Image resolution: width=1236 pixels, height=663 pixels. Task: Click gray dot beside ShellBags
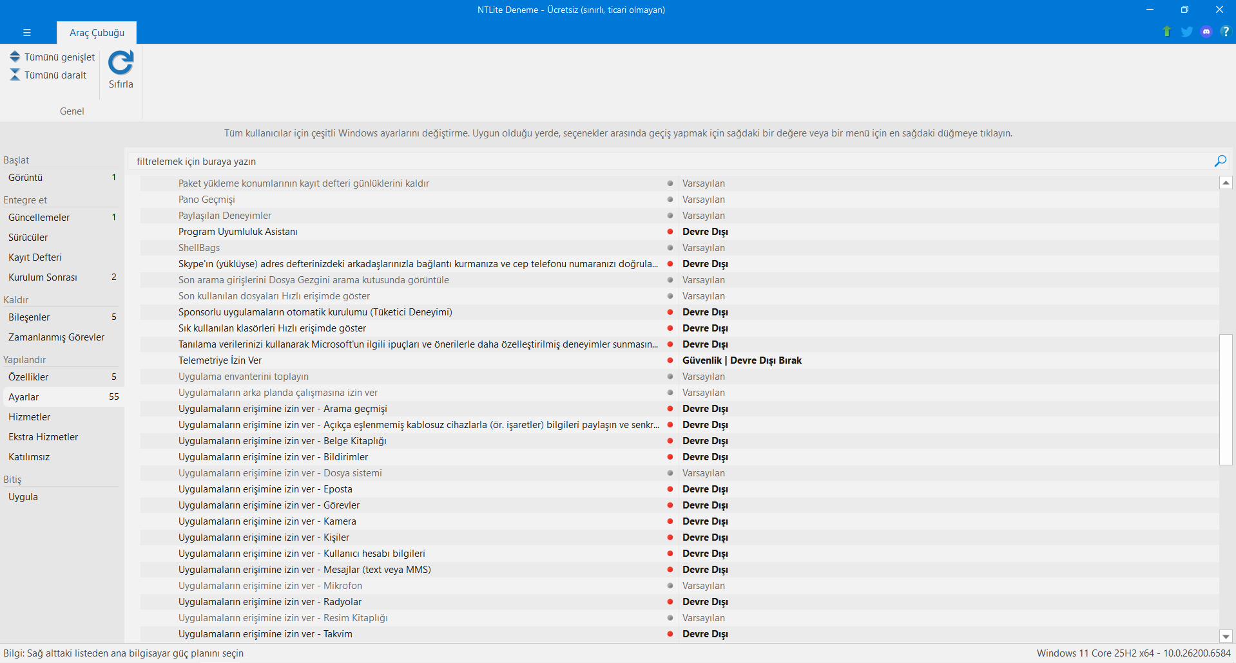[x=670, y=248]
